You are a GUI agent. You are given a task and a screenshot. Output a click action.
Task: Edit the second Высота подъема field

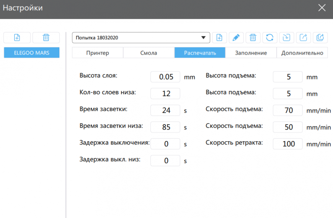point(288,94)
